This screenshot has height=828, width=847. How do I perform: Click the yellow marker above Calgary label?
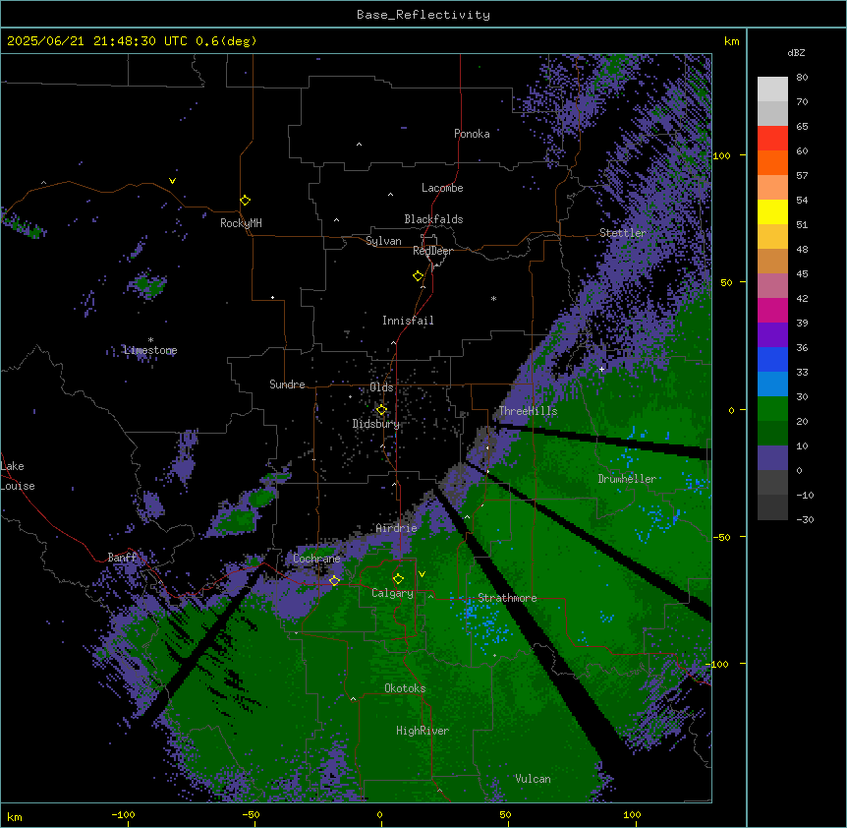[x=398, y=579]
